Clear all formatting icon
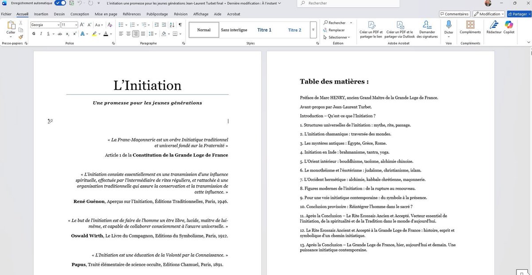The image size is (532, 275). coord(110,25)
